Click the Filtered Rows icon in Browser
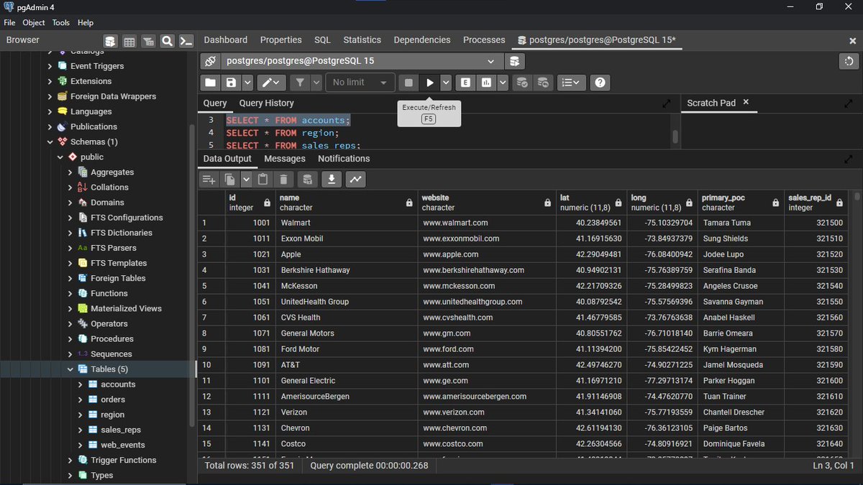 tap(148, 41)
